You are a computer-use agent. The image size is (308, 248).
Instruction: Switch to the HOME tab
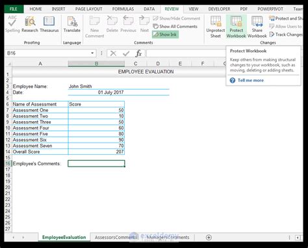tap(36, 9)
